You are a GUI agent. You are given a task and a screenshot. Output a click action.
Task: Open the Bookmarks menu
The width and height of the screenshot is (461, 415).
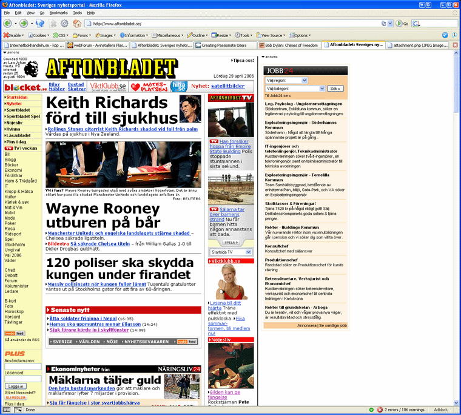[58, 13]
